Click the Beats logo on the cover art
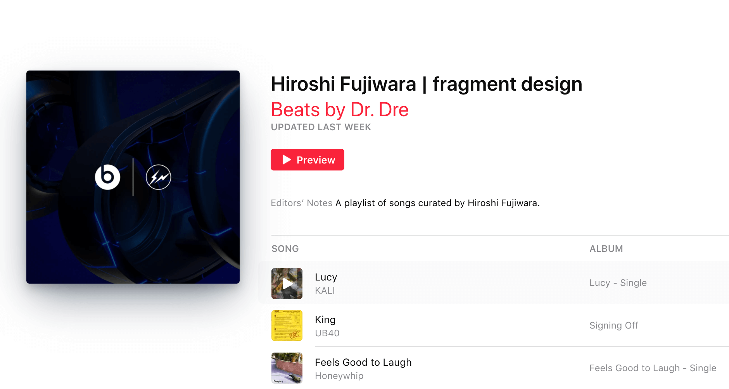The width and height of the screenshot is (729, 389). (107, 177)
